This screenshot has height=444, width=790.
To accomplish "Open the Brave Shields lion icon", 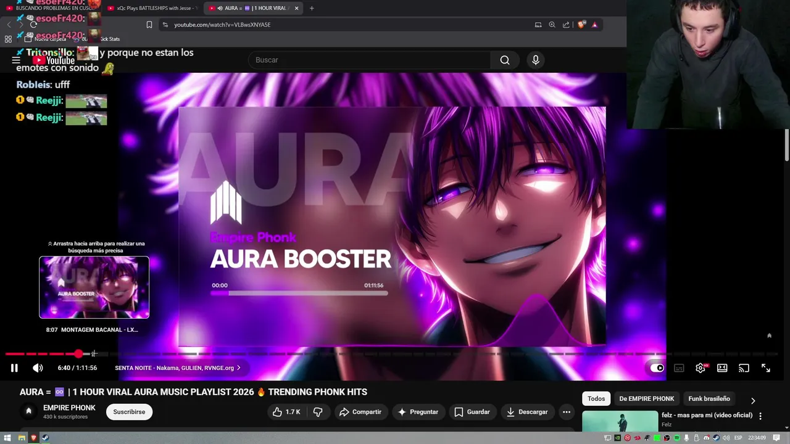I will pyautogui.click(x=581, y=25).
